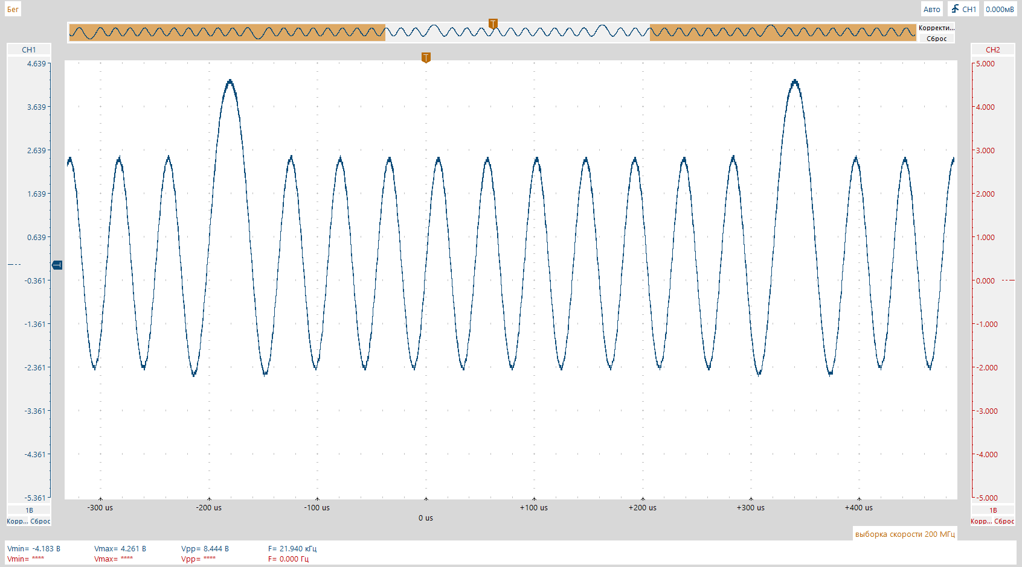This screenshot has height=567, width=1022.
Task: Open the CH2 1В volts-per-division setting
Action: pyautogui.click(x=992, y=510)
